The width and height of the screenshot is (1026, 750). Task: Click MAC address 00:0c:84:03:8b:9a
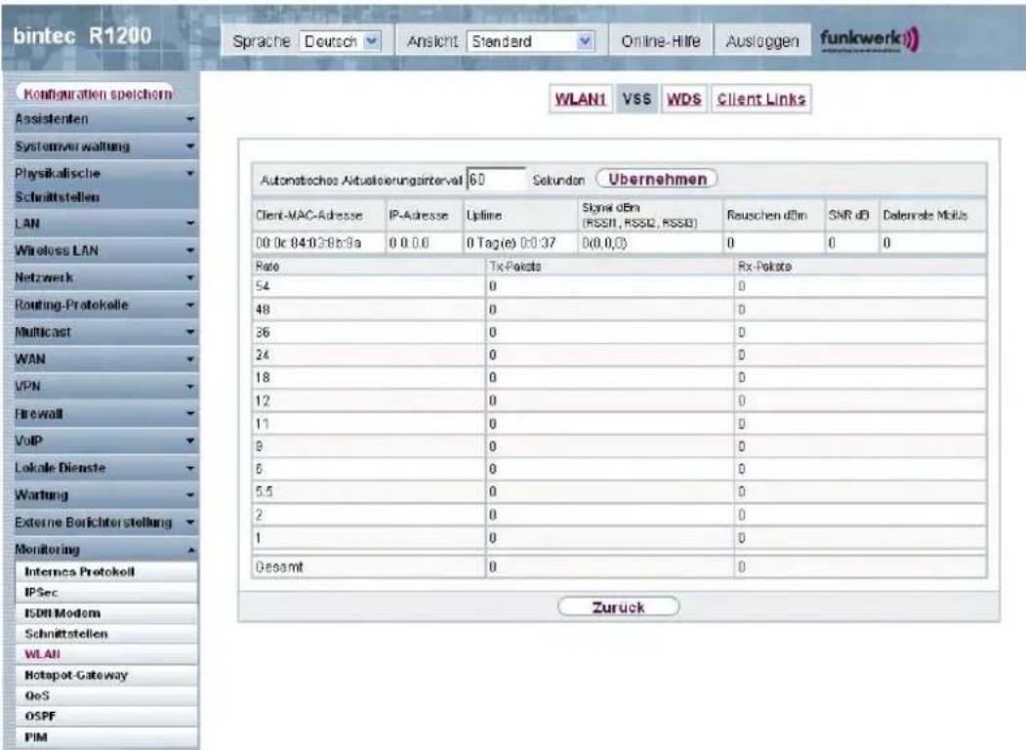point(308,243)
